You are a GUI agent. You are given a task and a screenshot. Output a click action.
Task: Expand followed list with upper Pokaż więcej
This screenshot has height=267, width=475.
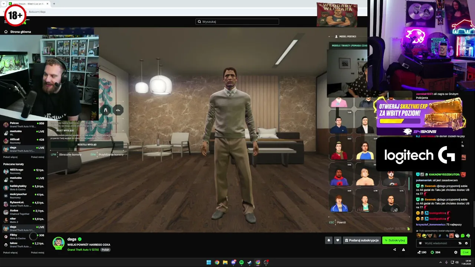[x=10, y=157]
